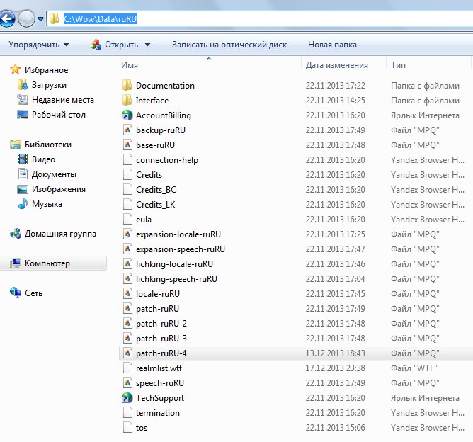Click the realmlist.wtf file icon
The height and width of the screenshot is (442, 473).
(127, 368)
